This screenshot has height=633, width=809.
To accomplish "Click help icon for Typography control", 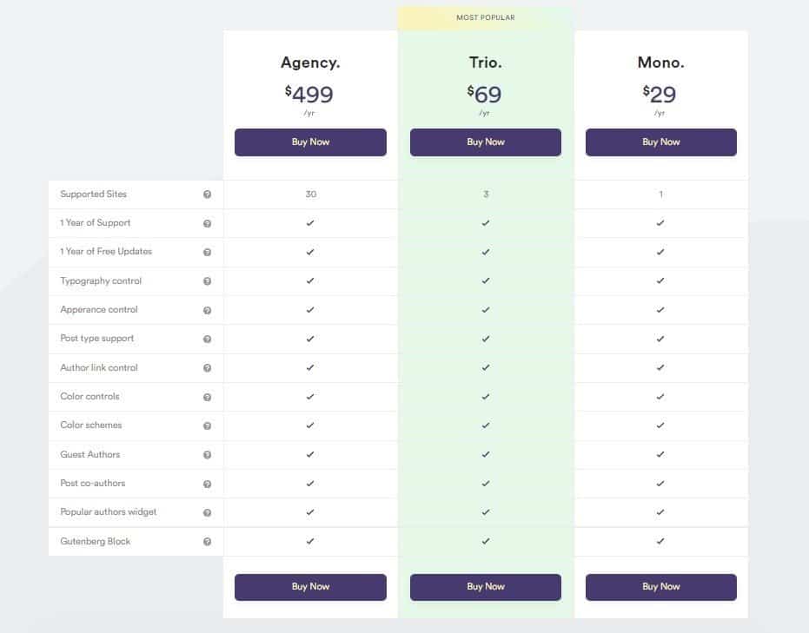I will 207,281.
